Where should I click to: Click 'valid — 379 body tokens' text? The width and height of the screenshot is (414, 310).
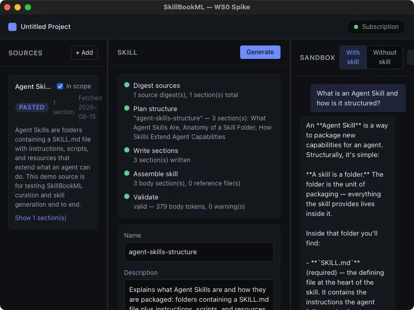point(169,206)
